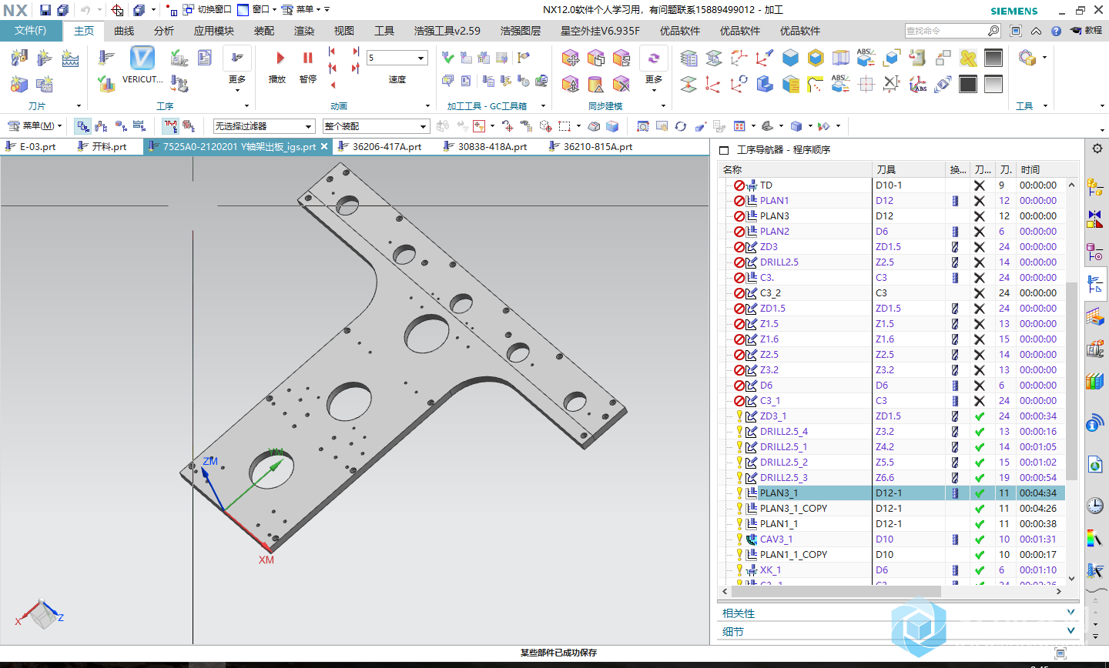The image size is (1109, 668).
Task: Open the 菜单(M) dropdown
Action: click(x=35, y=126)
